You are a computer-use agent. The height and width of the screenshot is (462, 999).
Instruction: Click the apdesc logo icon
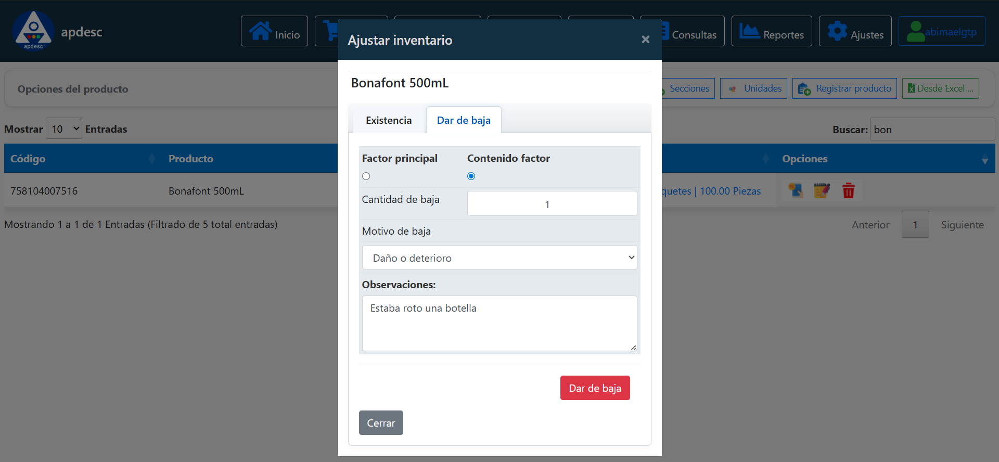pyautogui.click(x=33, y=31)
